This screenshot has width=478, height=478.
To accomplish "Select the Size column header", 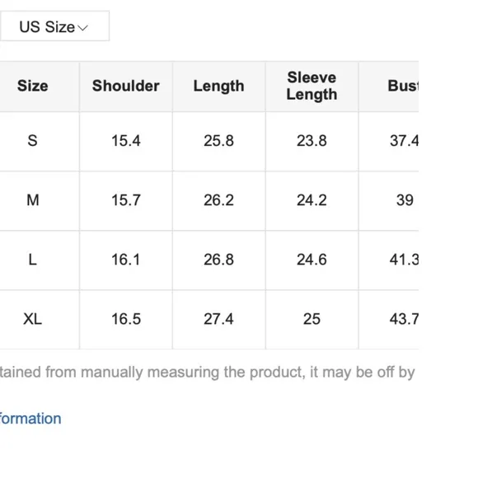I will click(33, 86).
